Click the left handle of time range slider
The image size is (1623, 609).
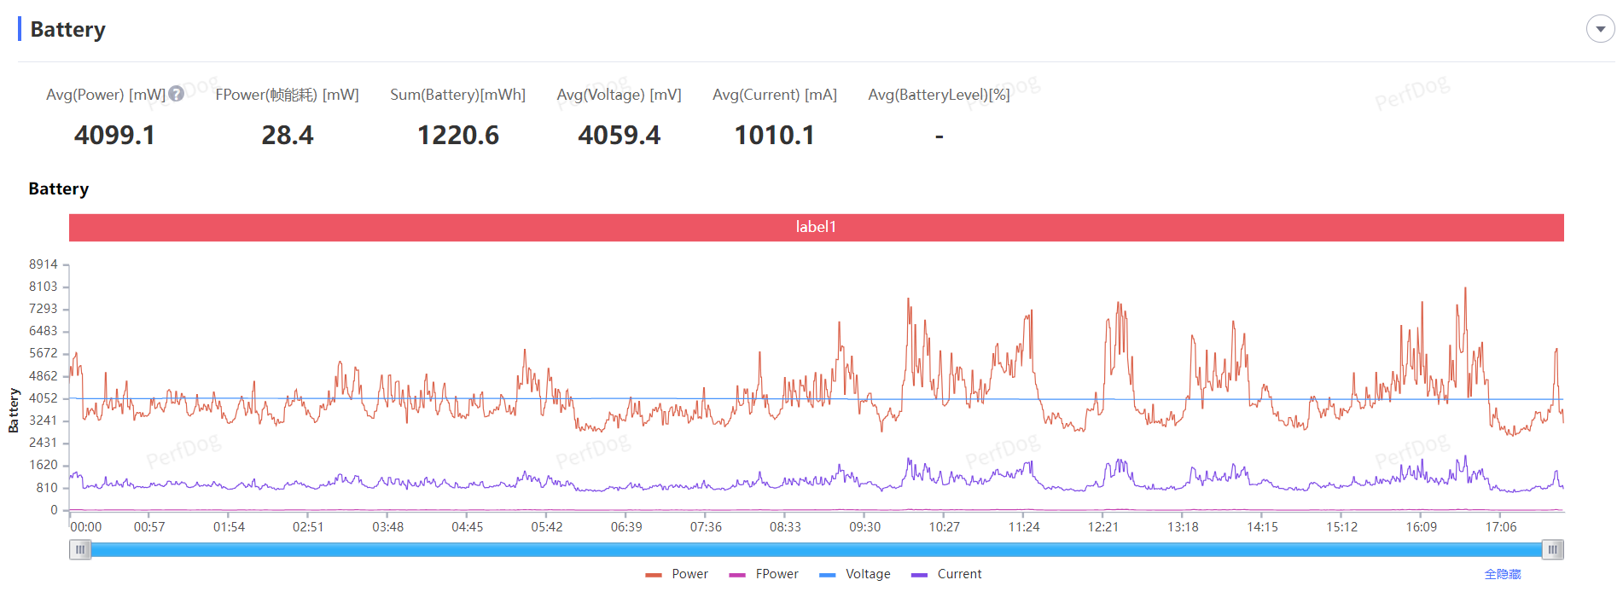(80, 550)
